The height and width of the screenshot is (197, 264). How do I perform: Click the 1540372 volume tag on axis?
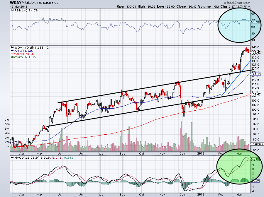click(257, 144)
